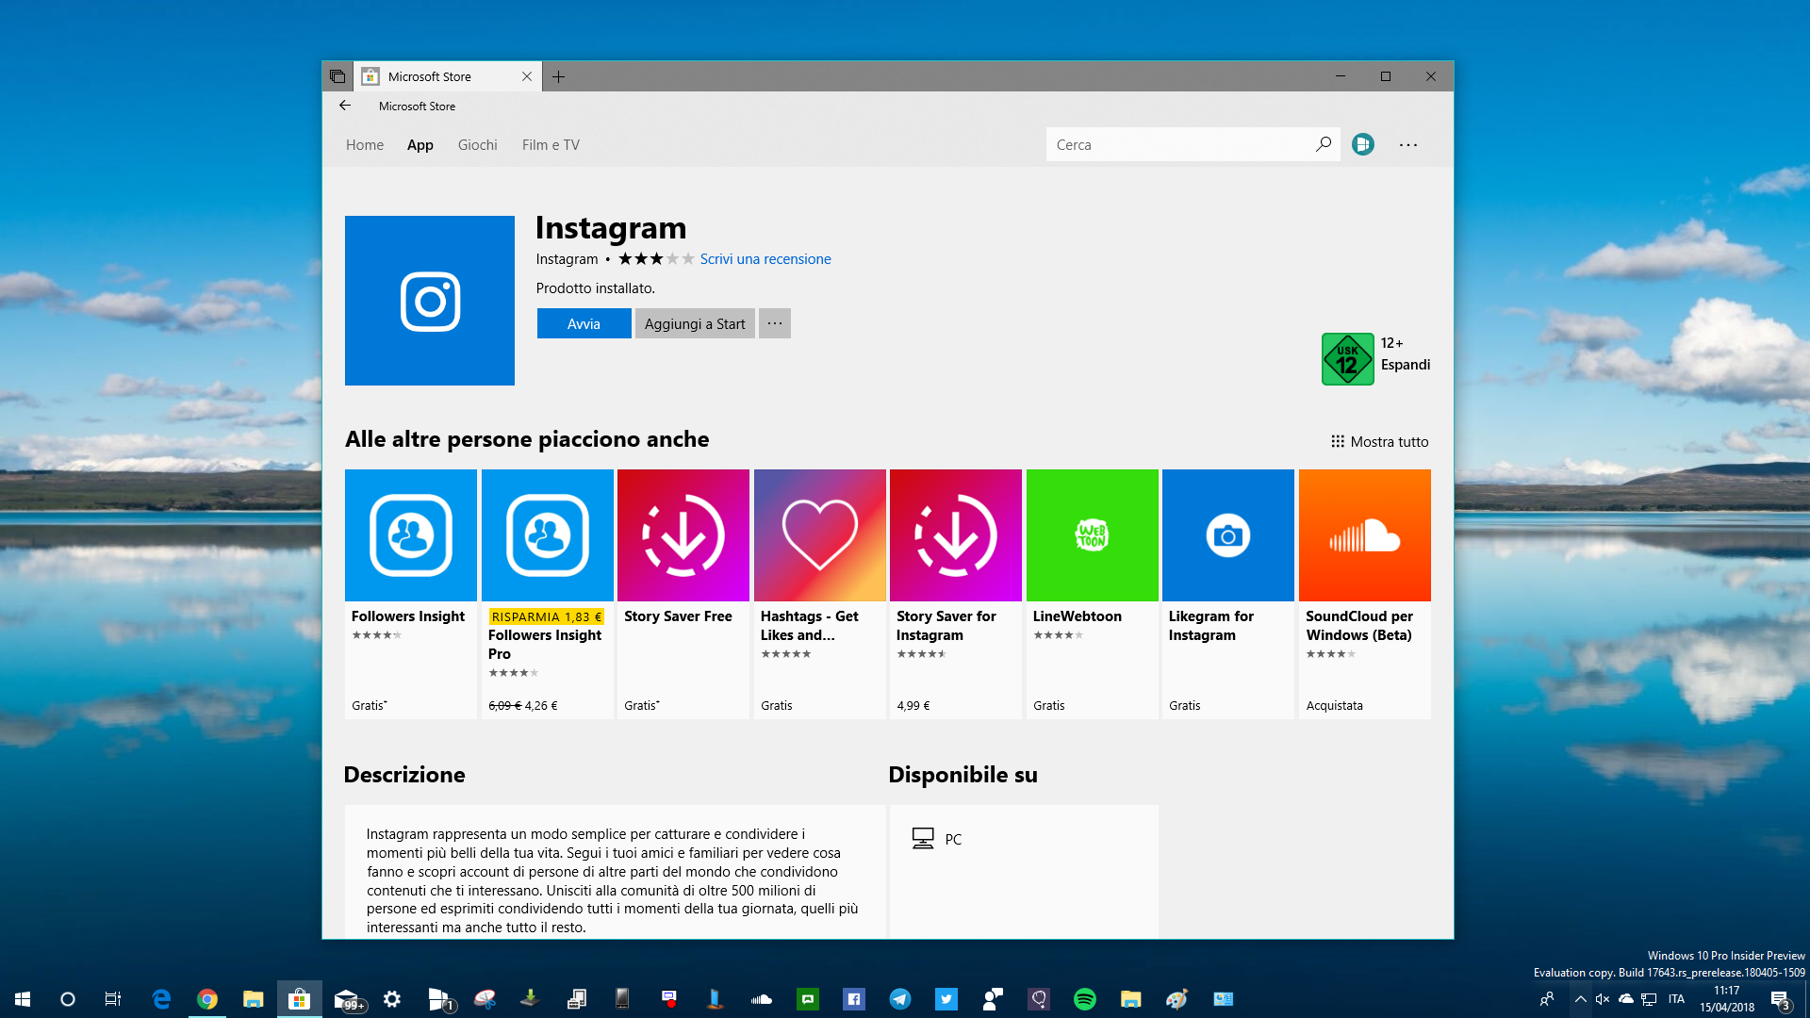Open Twitter from the taskbar

coord(946,999)
